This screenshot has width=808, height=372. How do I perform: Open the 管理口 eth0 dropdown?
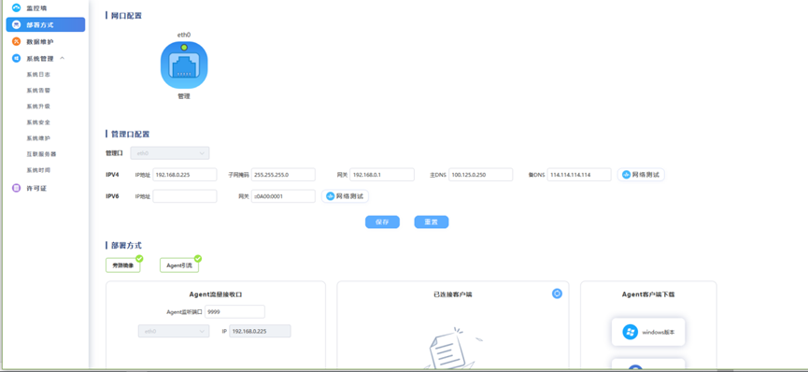pyautogui.click(x=170, y=153)
